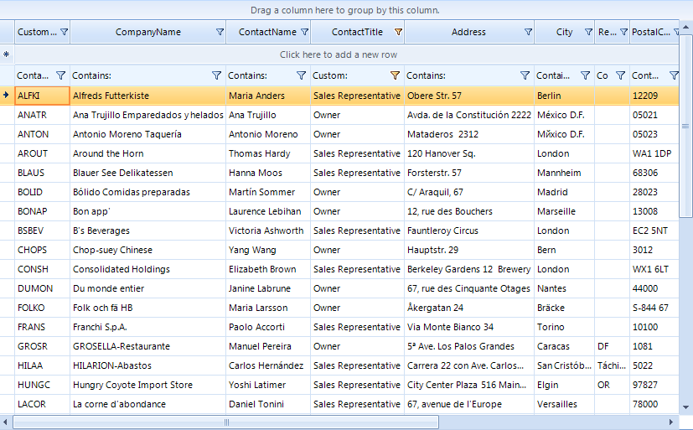This screenshot has width=693, height=430.
Task: Select the 'Consolidated Holdings' cell
Action: [148, 269]
